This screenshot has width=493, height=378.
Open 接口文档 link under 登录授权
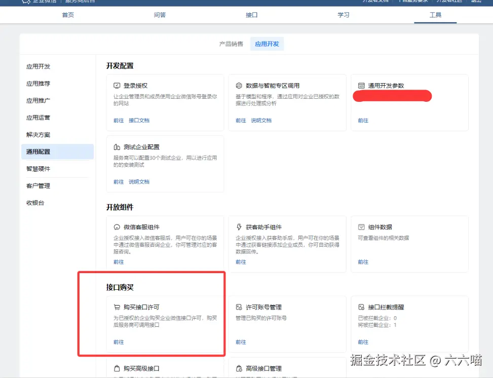[139, 120]
